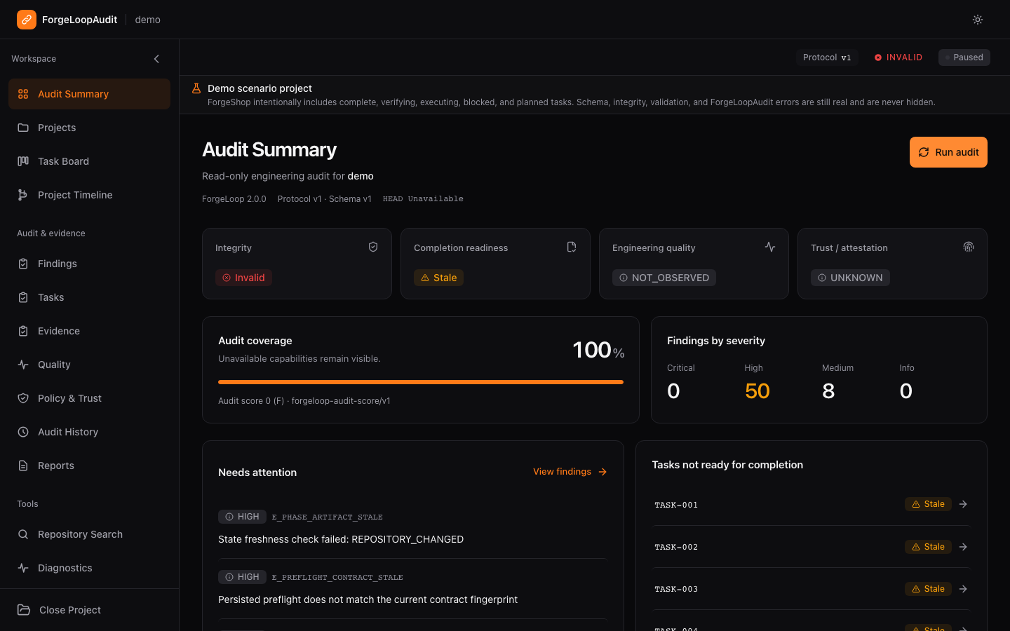This screenshot has height=631, width=1010.
Task: Open the Repository Search magnifier icon
Action: [x=23, y=534]
